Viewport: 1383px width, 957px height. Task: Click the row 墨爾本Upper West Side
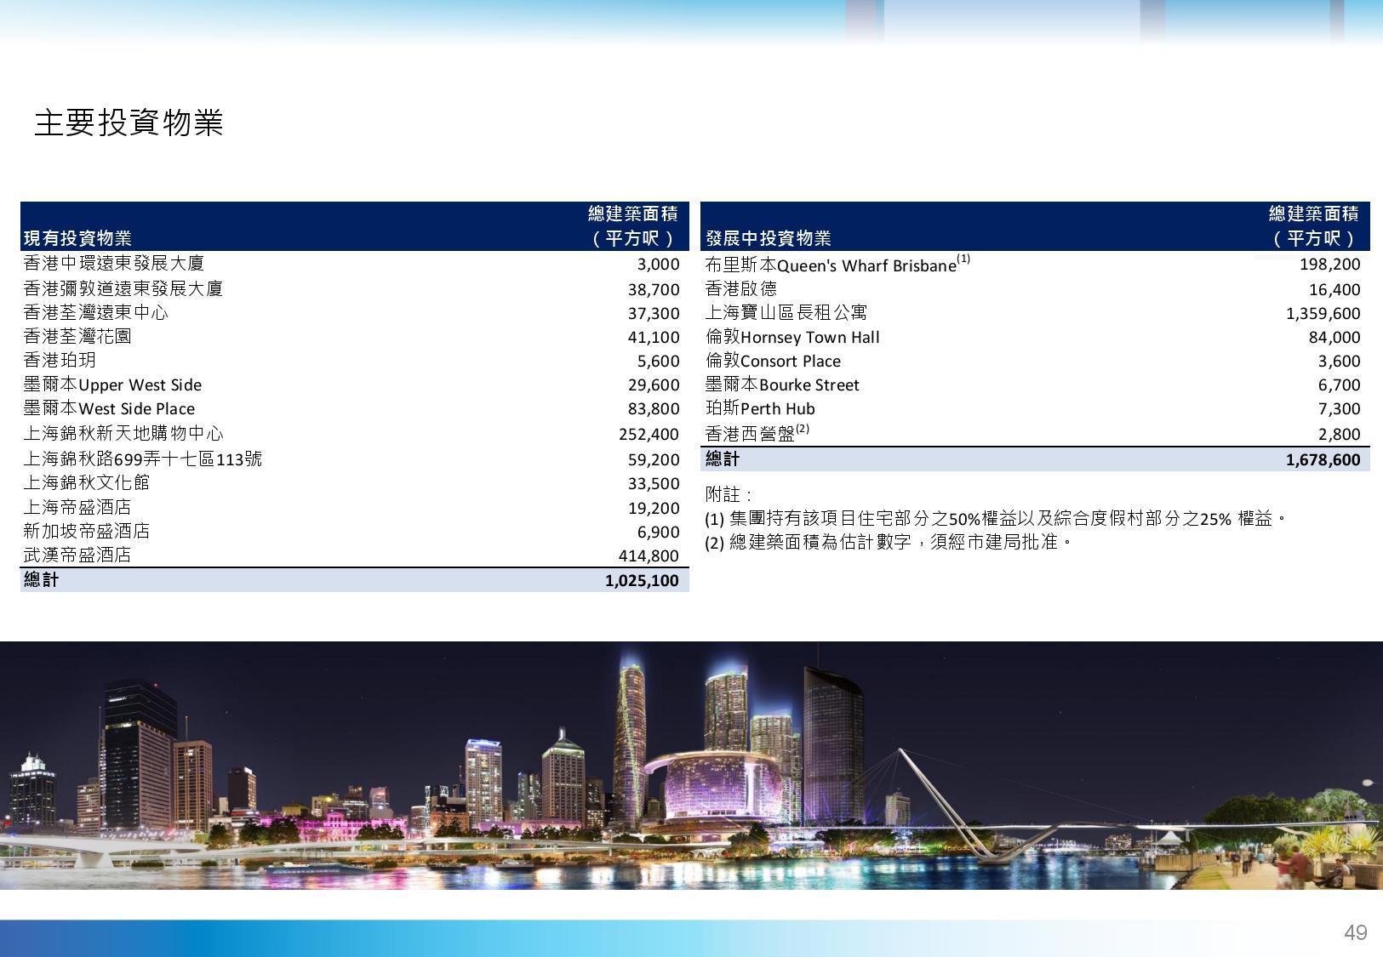[355, 385]
